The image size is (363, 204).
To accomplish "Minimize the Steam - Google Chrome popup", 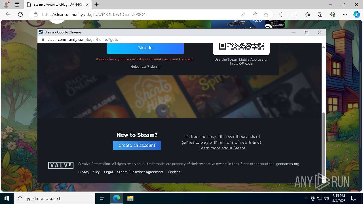I will pyautogui.click(x=294, y=33).
